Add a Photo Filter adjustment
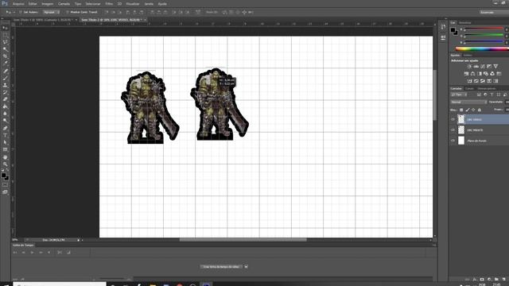The image size is (509, 286). (486, 74)
